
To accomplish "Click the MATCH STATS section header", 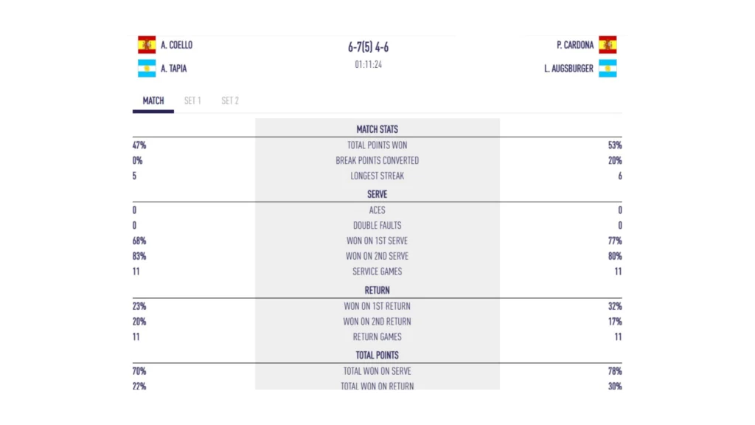I will [377, 129].
